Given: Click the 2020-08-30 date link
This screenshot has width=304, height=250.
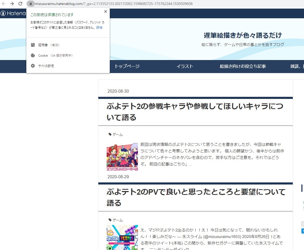Looking at the screenshot, I should point(118,91).
